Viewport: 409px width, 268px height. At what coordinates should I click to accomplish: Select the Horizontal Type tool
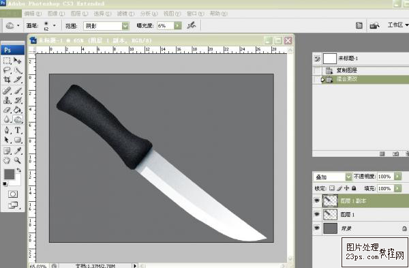pyautogui.click(x=18, y=130)
